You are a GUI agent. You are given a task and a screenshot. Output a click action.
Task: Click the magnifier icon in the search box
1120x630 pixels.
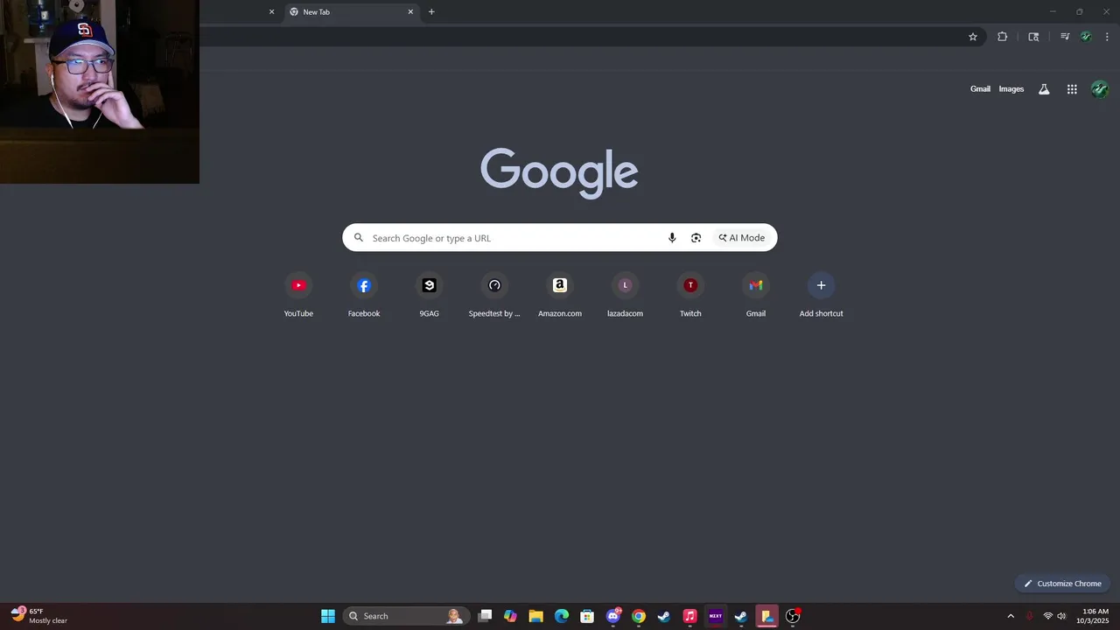point(358,238)
